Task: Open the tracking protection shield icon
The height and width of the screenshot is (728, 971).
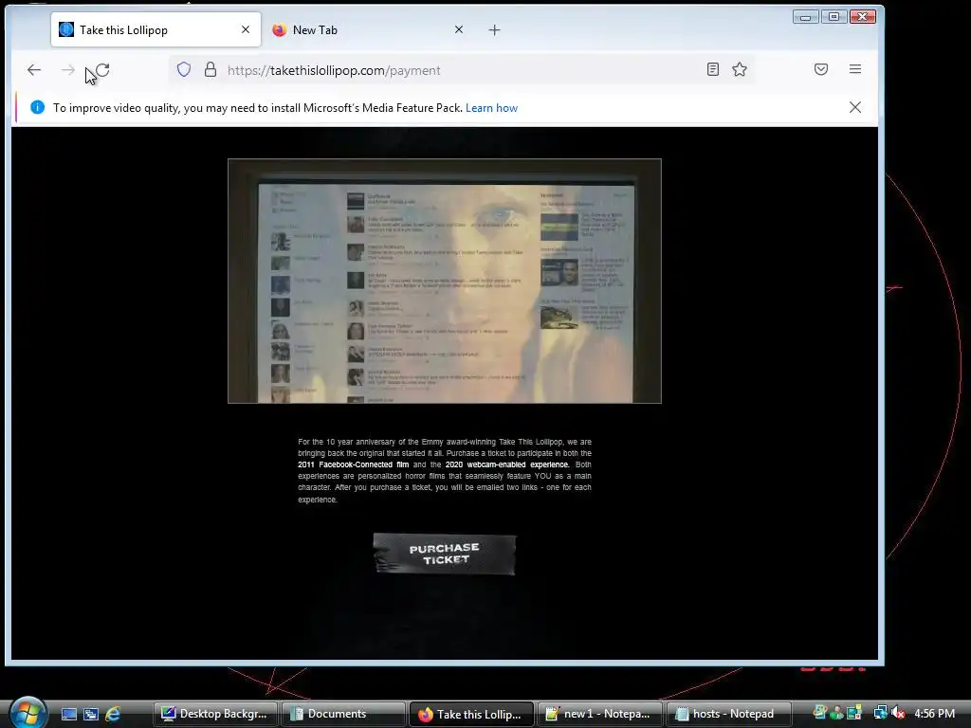Action: pyautogui.click(x=184, y=69)
